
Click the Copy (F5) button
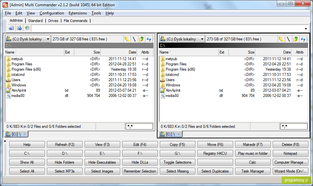pyautogui.click(x=177, y=145)
